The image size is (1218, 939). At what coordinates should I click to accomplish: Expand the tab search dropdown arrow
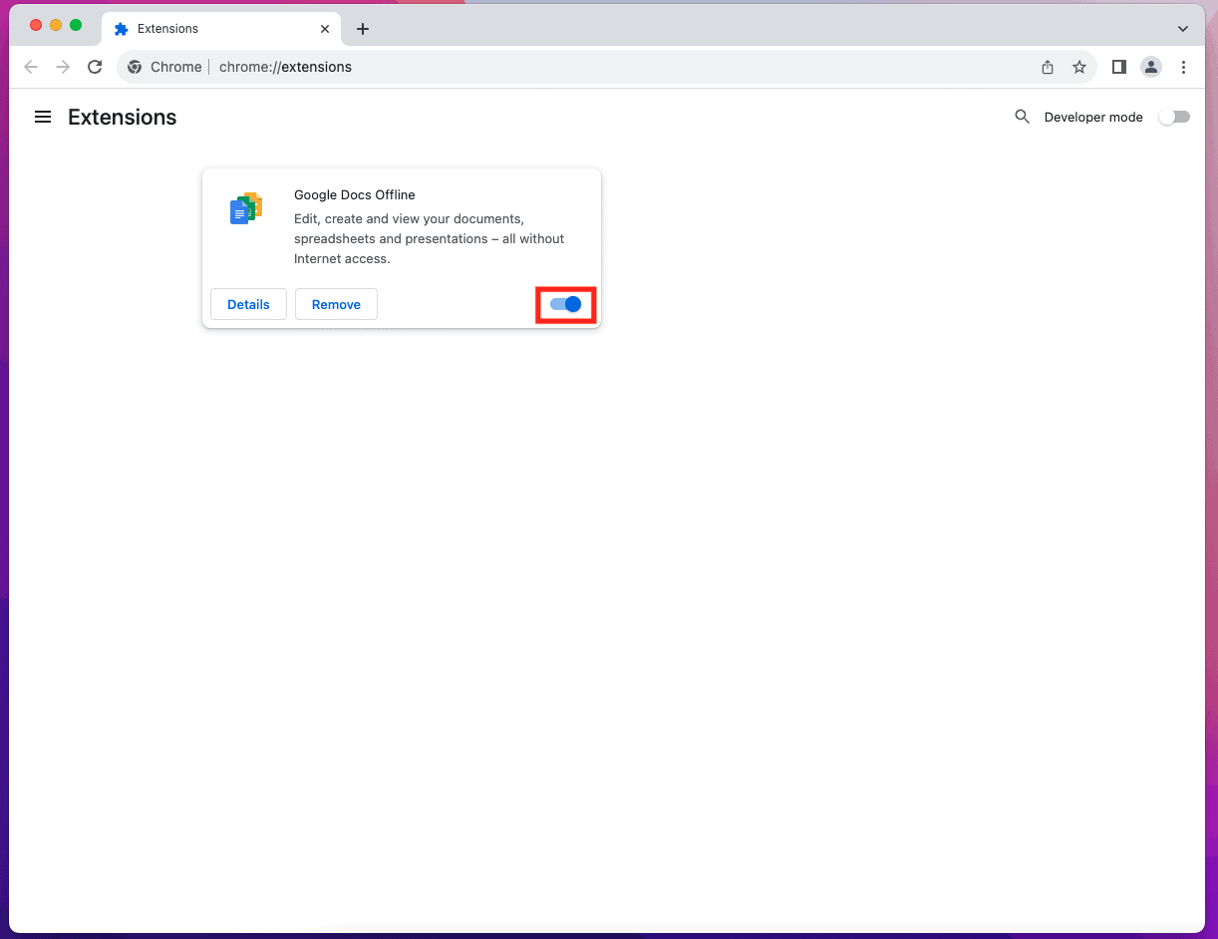pyautogui.click(x=1183, y=29)
